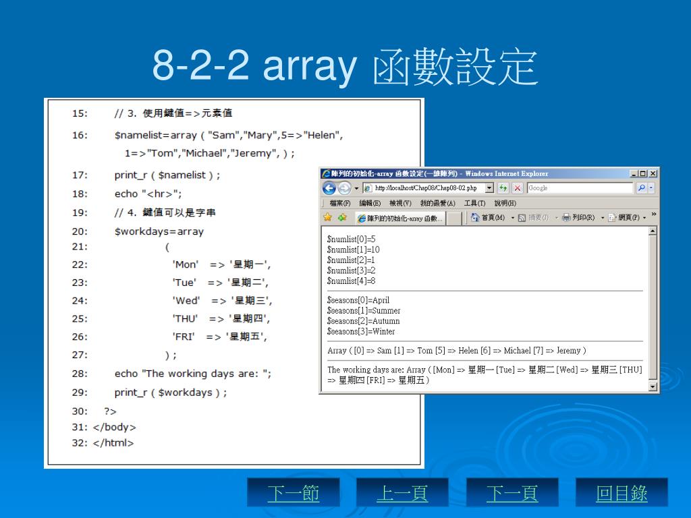Image resolution: width=691 pixels, height=518 pixels.
Task: Click the IE Forward arrow button
Action: (x=345, y=188)
